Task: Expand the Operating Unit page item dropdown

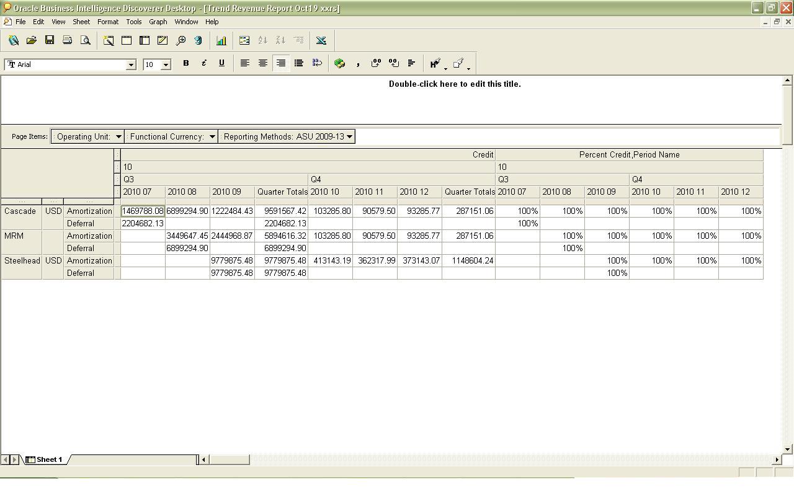Action: [x=118, y=136]
